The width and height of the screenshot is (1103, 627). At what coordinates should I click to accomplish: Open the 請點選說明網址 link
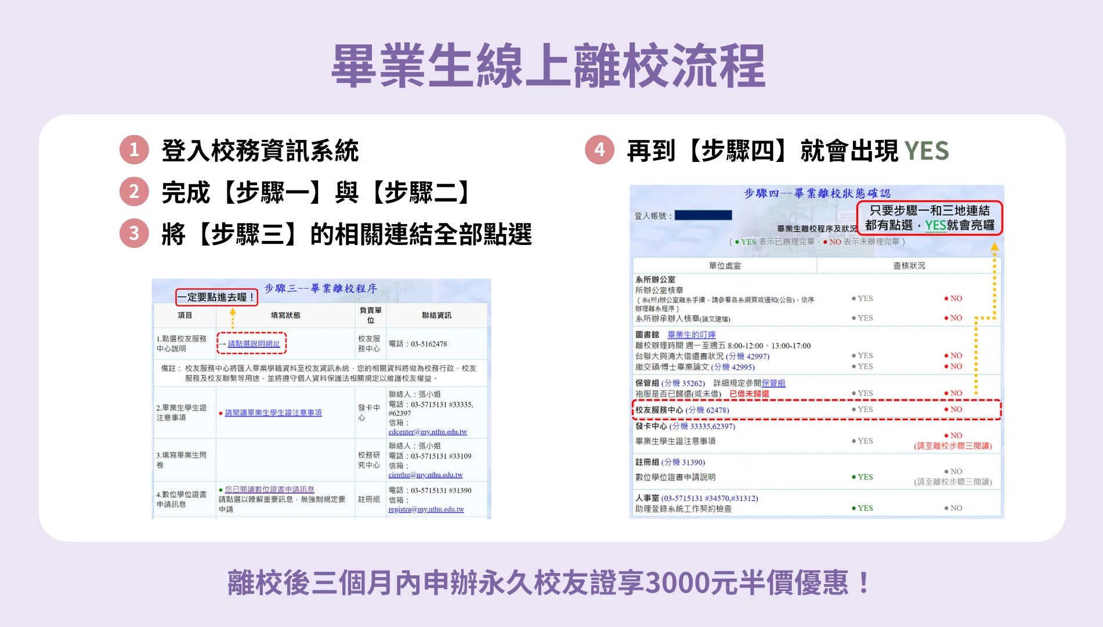coord(254,344)
